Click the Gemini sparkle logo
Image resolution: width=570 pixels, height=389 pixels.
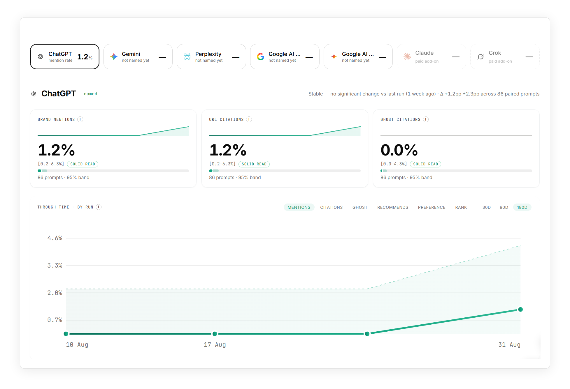tap(114, 56)
